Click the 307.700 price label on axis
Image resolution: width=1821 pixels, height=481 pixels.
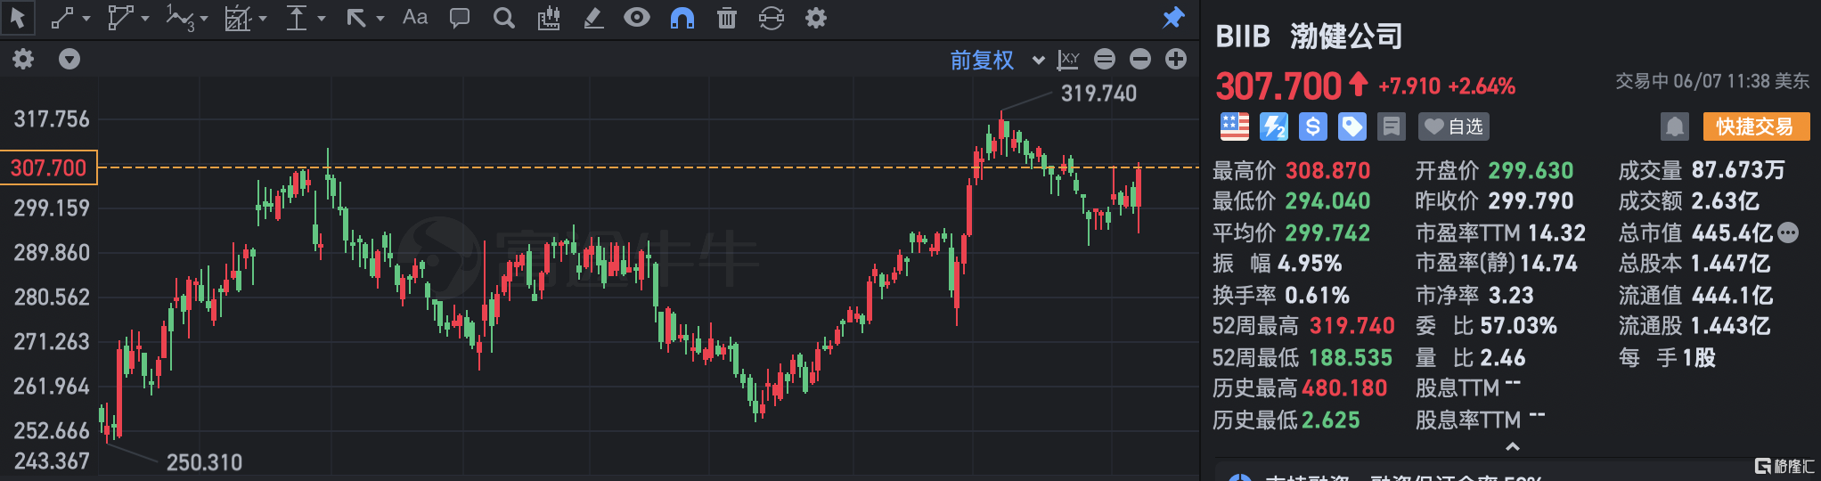48,167
